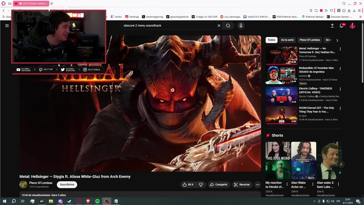This screenshot has height=205, width=364.
Task: Go back with browser back arrow
Action: pyautogui.click(x=4, y=11)
